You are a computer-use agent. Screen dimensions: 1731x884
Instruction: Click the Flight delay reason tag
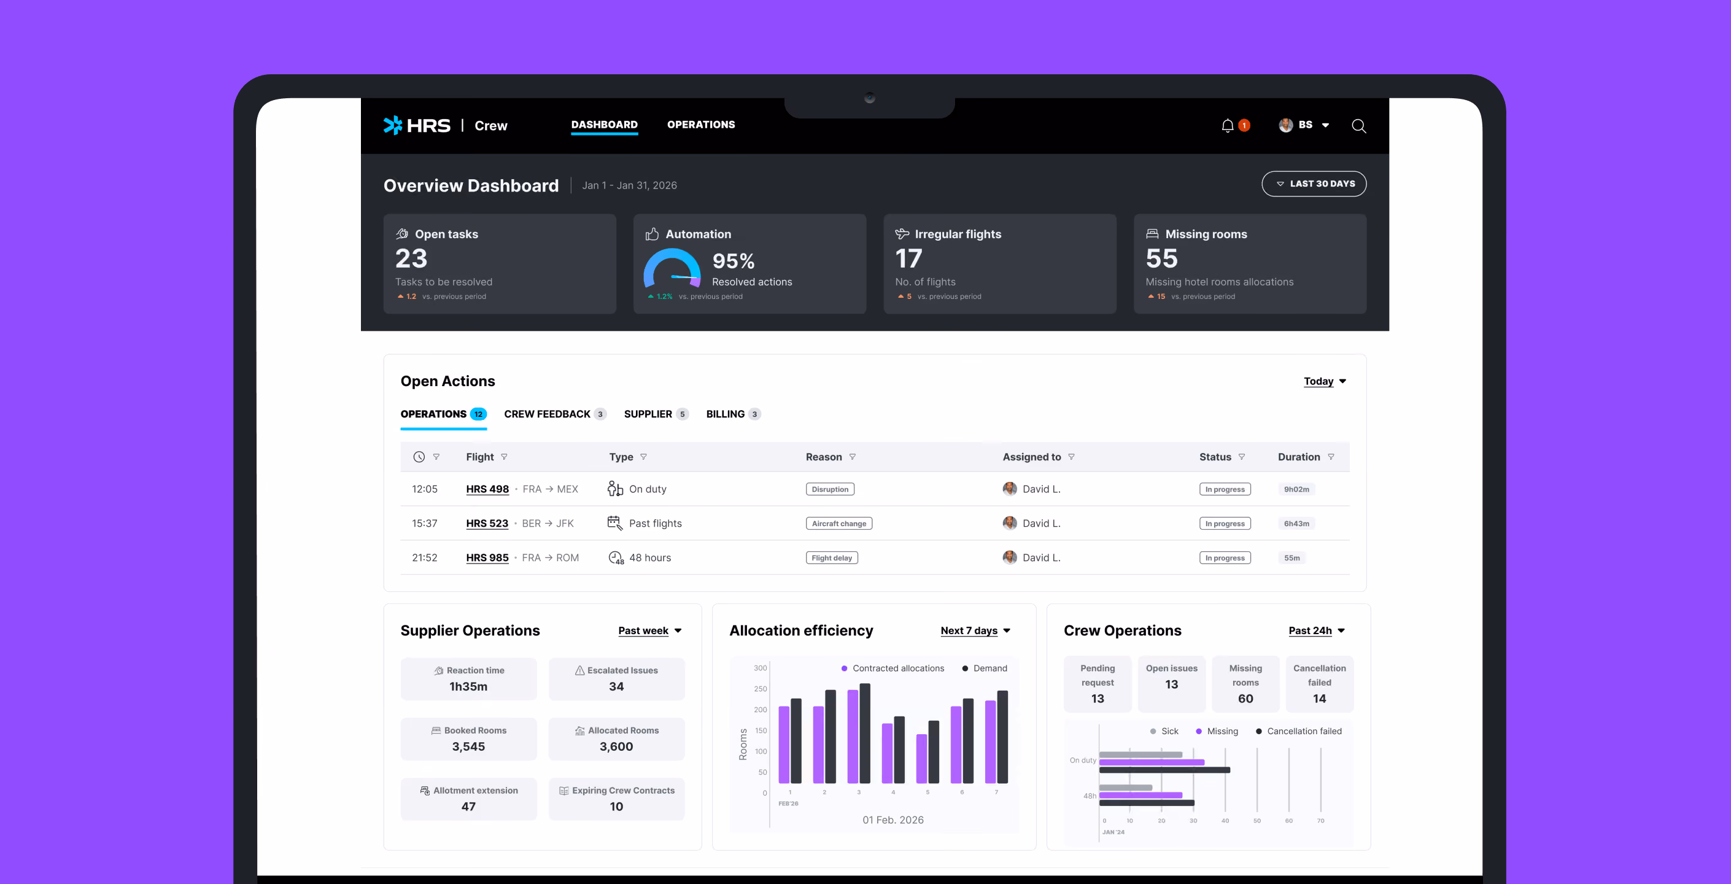831,558
